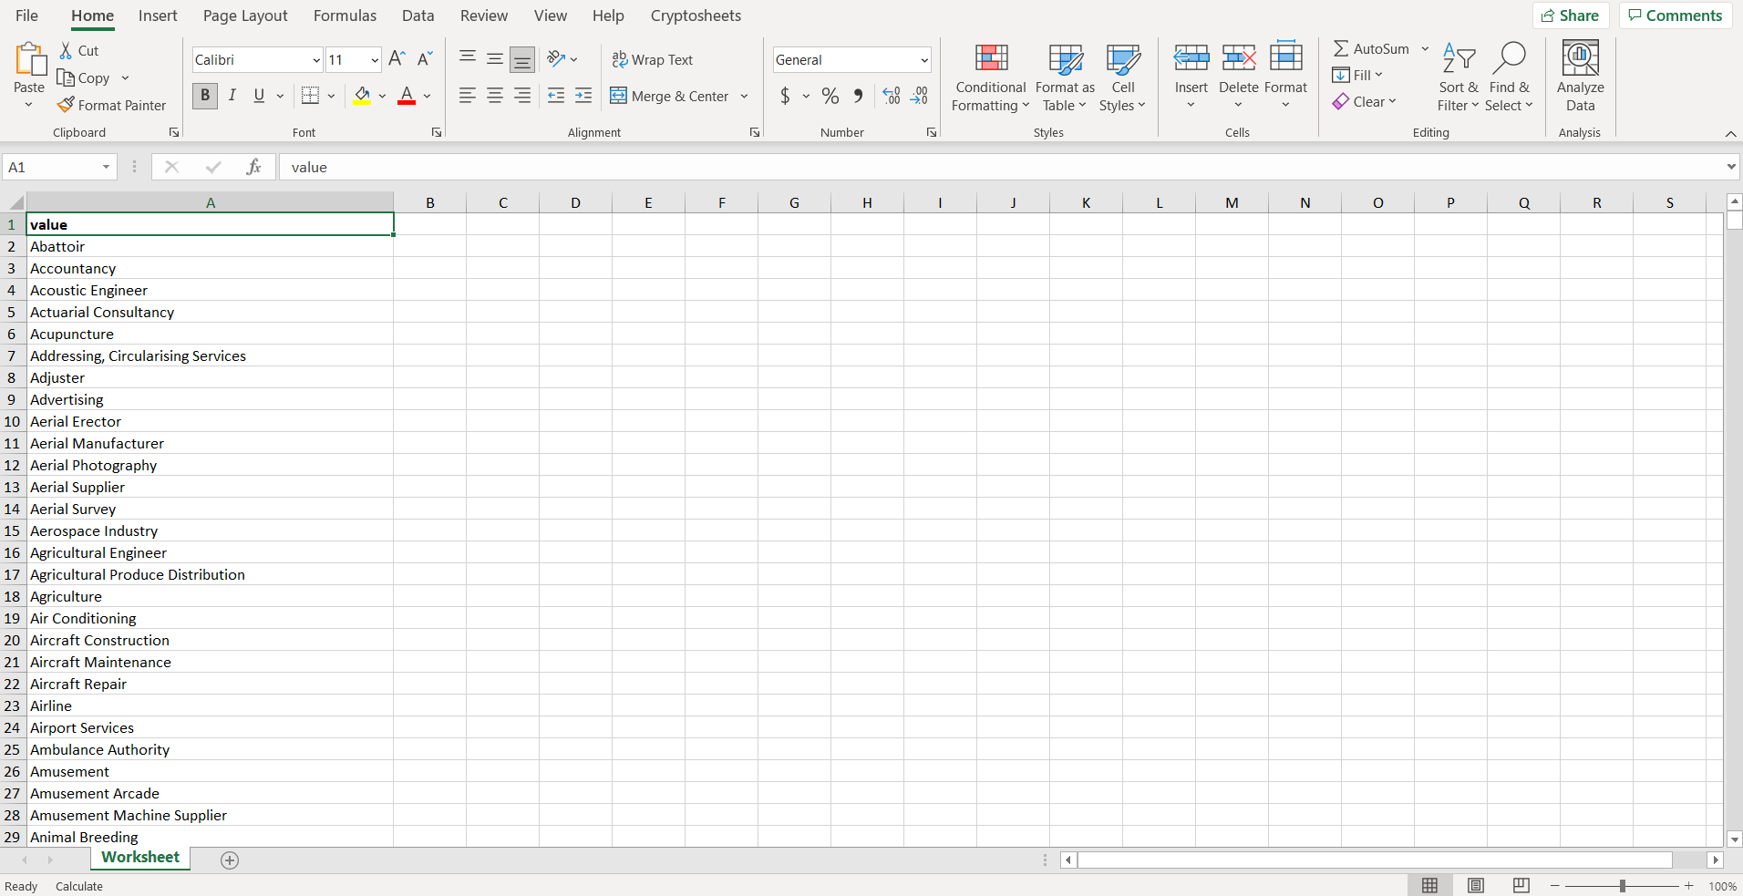Expand the Name Box dropdown arrow
This screenshot has width=1743, height=896.
[x=106, y=167]
